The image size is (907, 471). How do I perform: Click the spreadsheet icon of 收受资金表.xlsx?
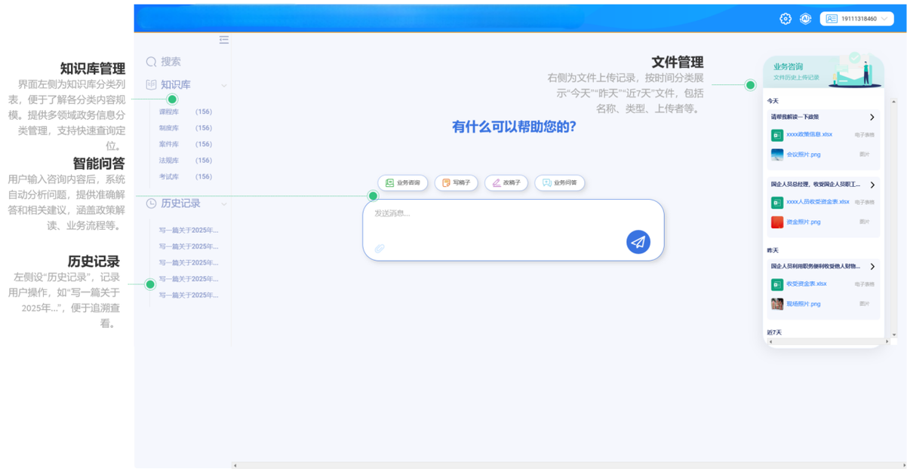coord(776,285)
